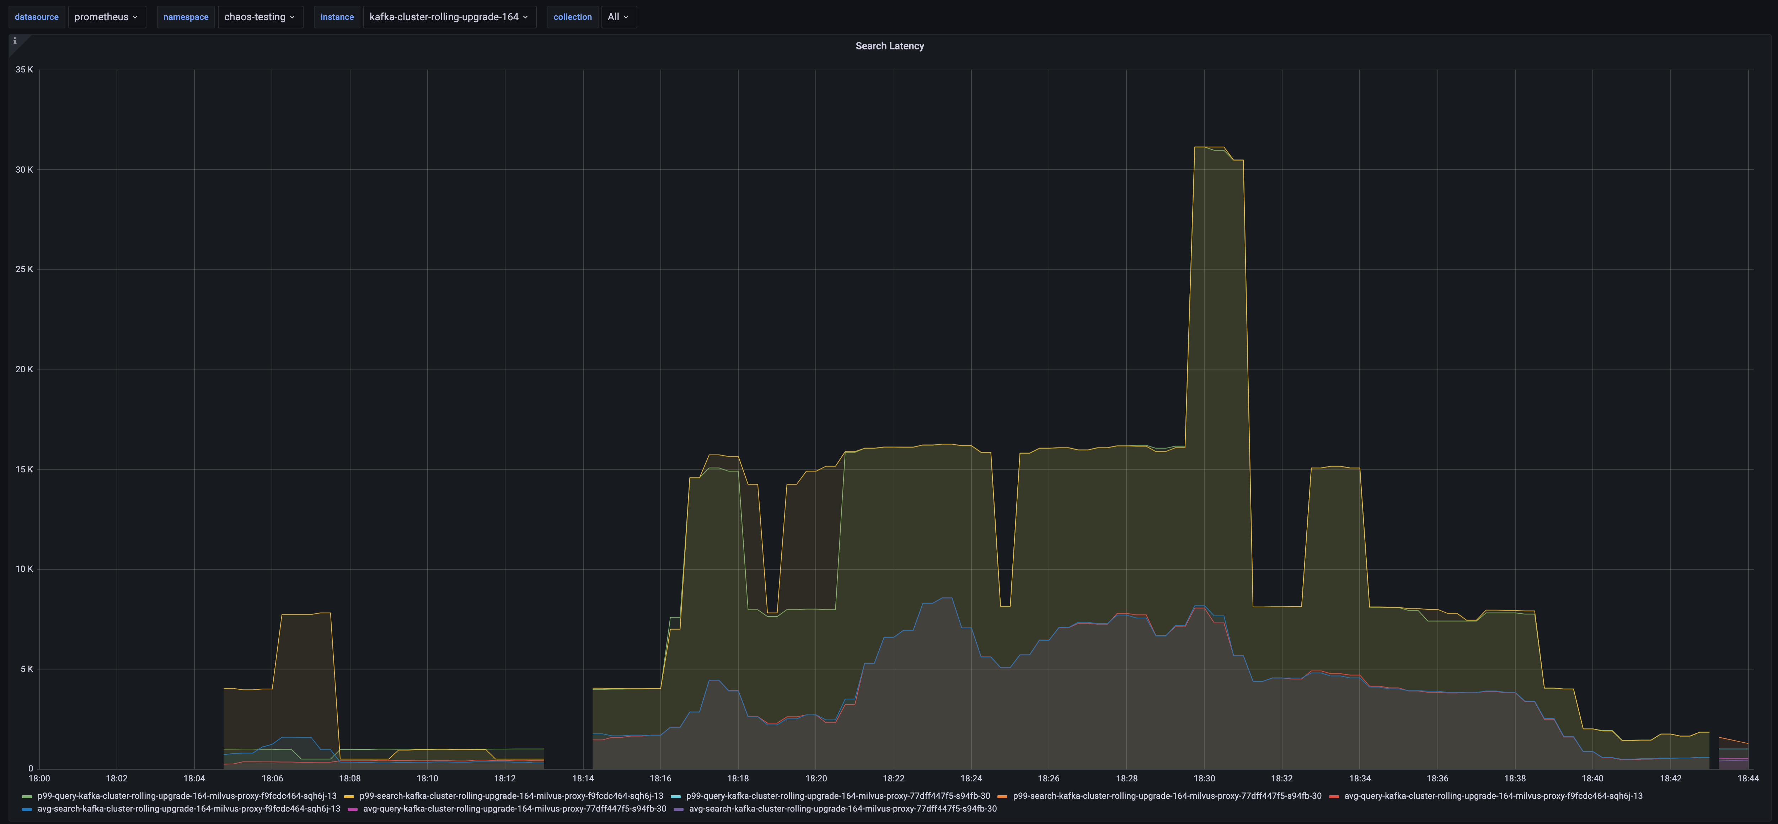This screenshot has width=1778, height=824.
Task: Expand the kafka-cluster-rolling-upgrade-164 instance dropdown
Action: (x=449, y=17)
